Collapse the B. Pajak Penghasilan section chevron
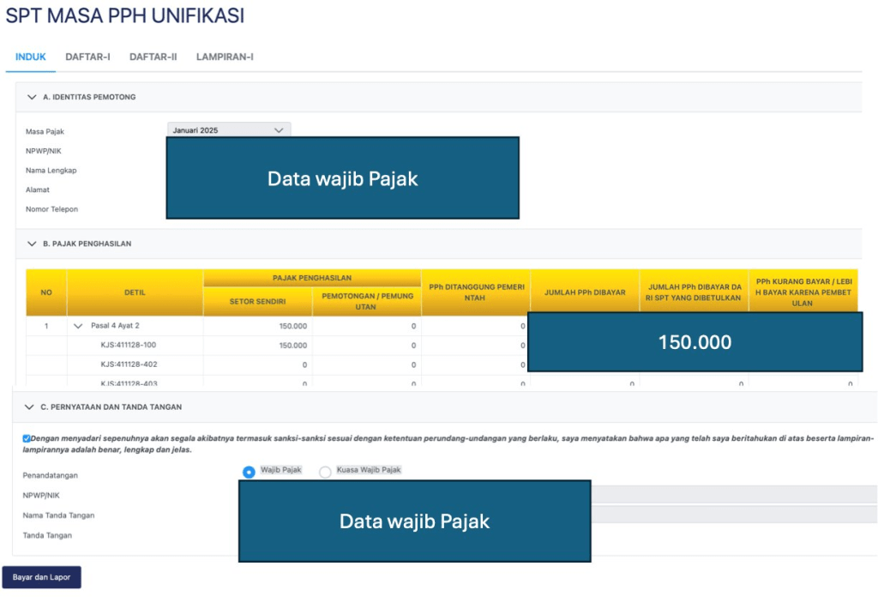Image resolution: width=878 pixels, height=602 pixels. (x=33, y=244)
